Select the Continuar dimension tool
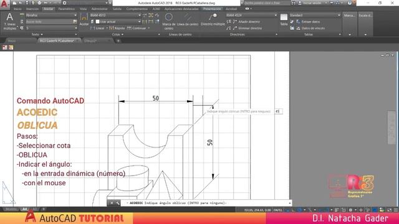 [x=137, y=28]
